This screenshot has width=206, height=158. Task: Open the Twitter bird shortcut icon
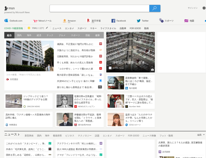tap(138, 21)
